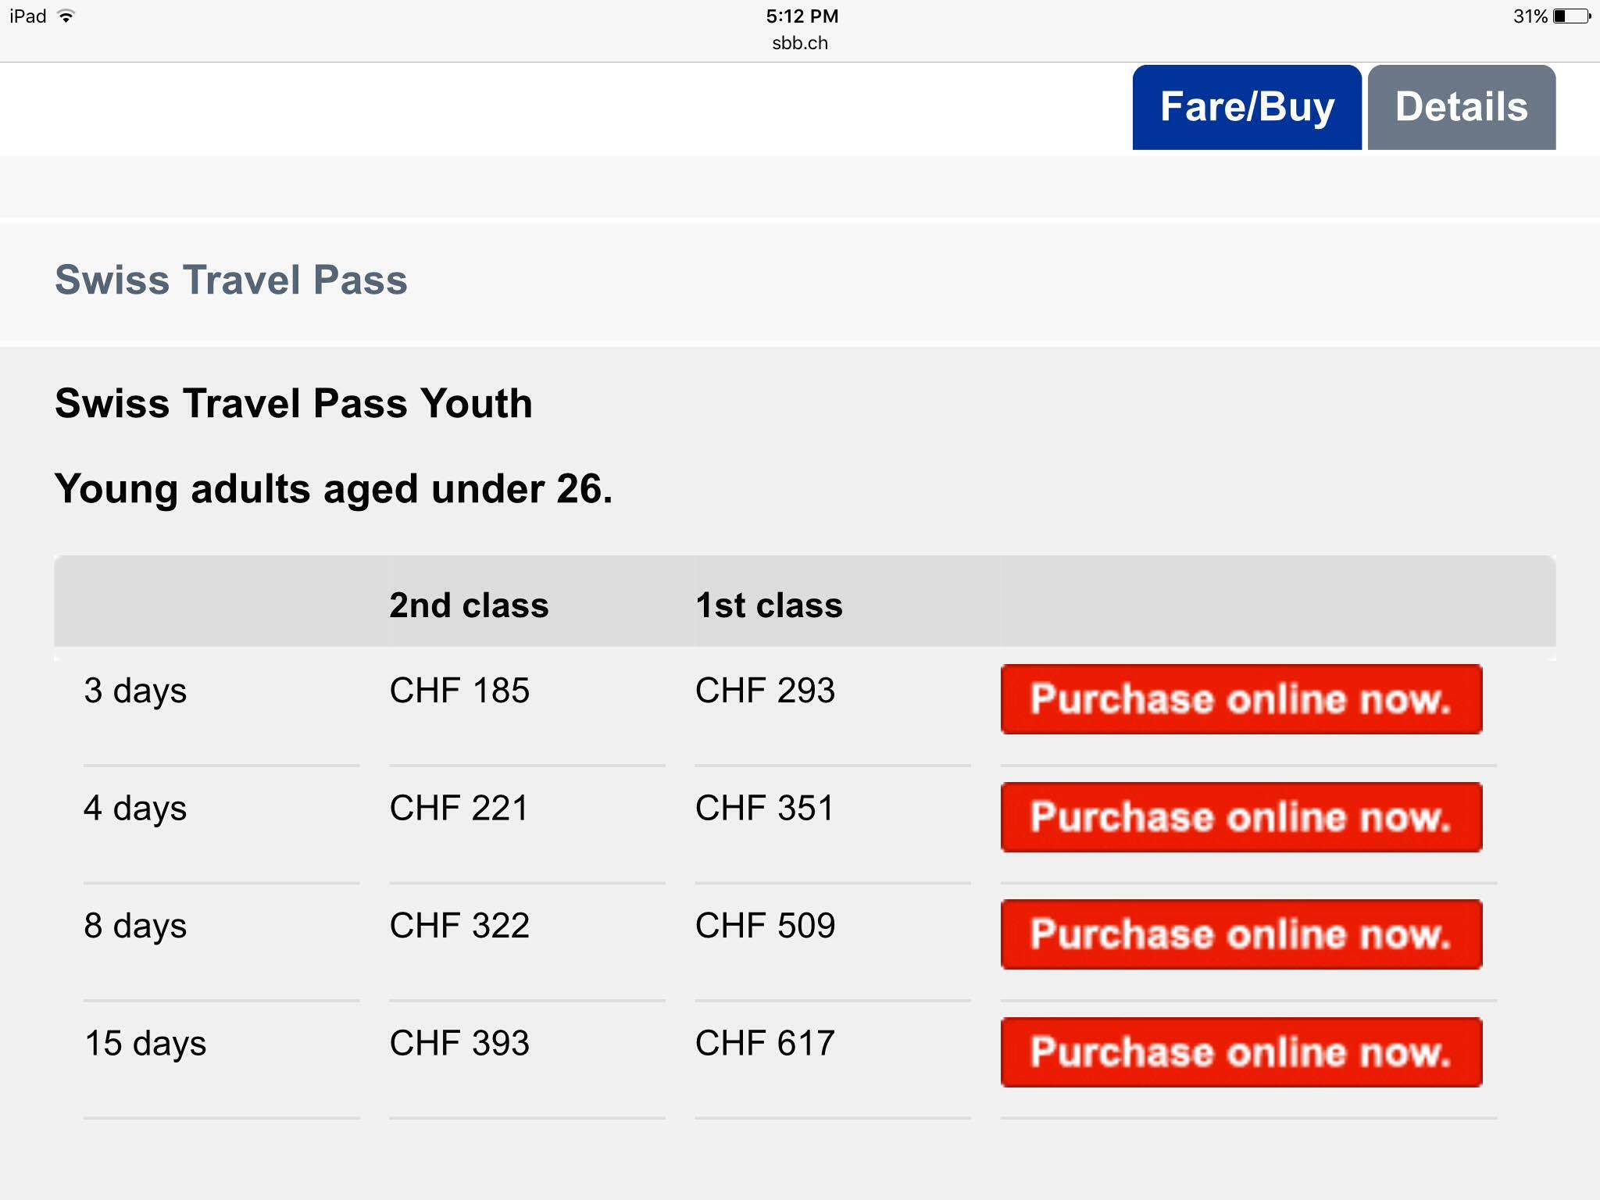
Task: Tap the Swiss Travel Pass Youth title
Action: (294, 404)
